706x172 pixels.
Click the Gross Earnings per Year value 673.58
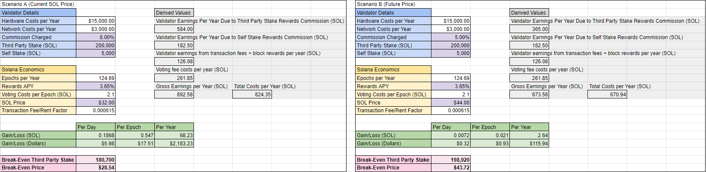(529, 95)
